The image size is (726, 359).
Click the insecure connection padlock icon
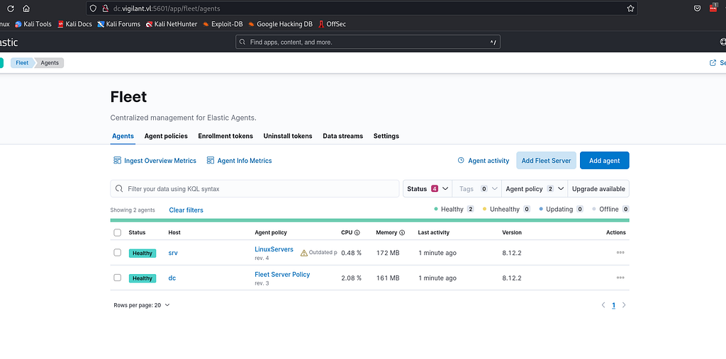[x=105, y=8]
